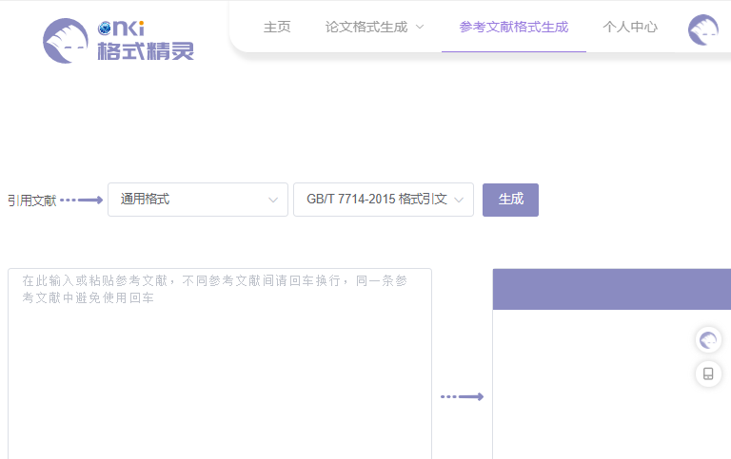The width and height of the screenshot is (731, 459).
Task: Click the dotted arrow between input and output
Action: click(x=462, y=396)
